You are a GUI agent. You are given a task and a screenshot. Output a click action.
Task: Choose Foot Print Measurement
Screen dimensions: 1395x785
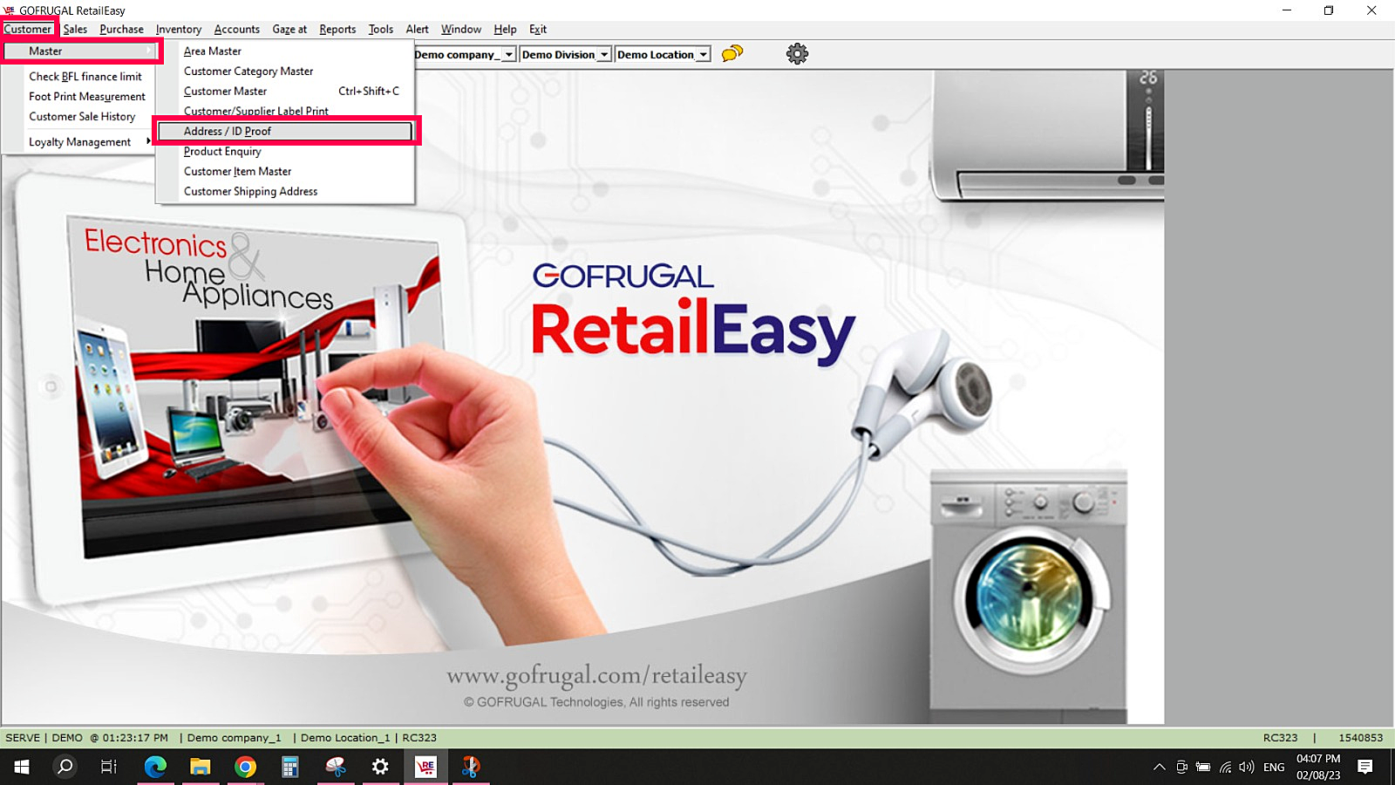pyautogui.click(x=87, y=97)
